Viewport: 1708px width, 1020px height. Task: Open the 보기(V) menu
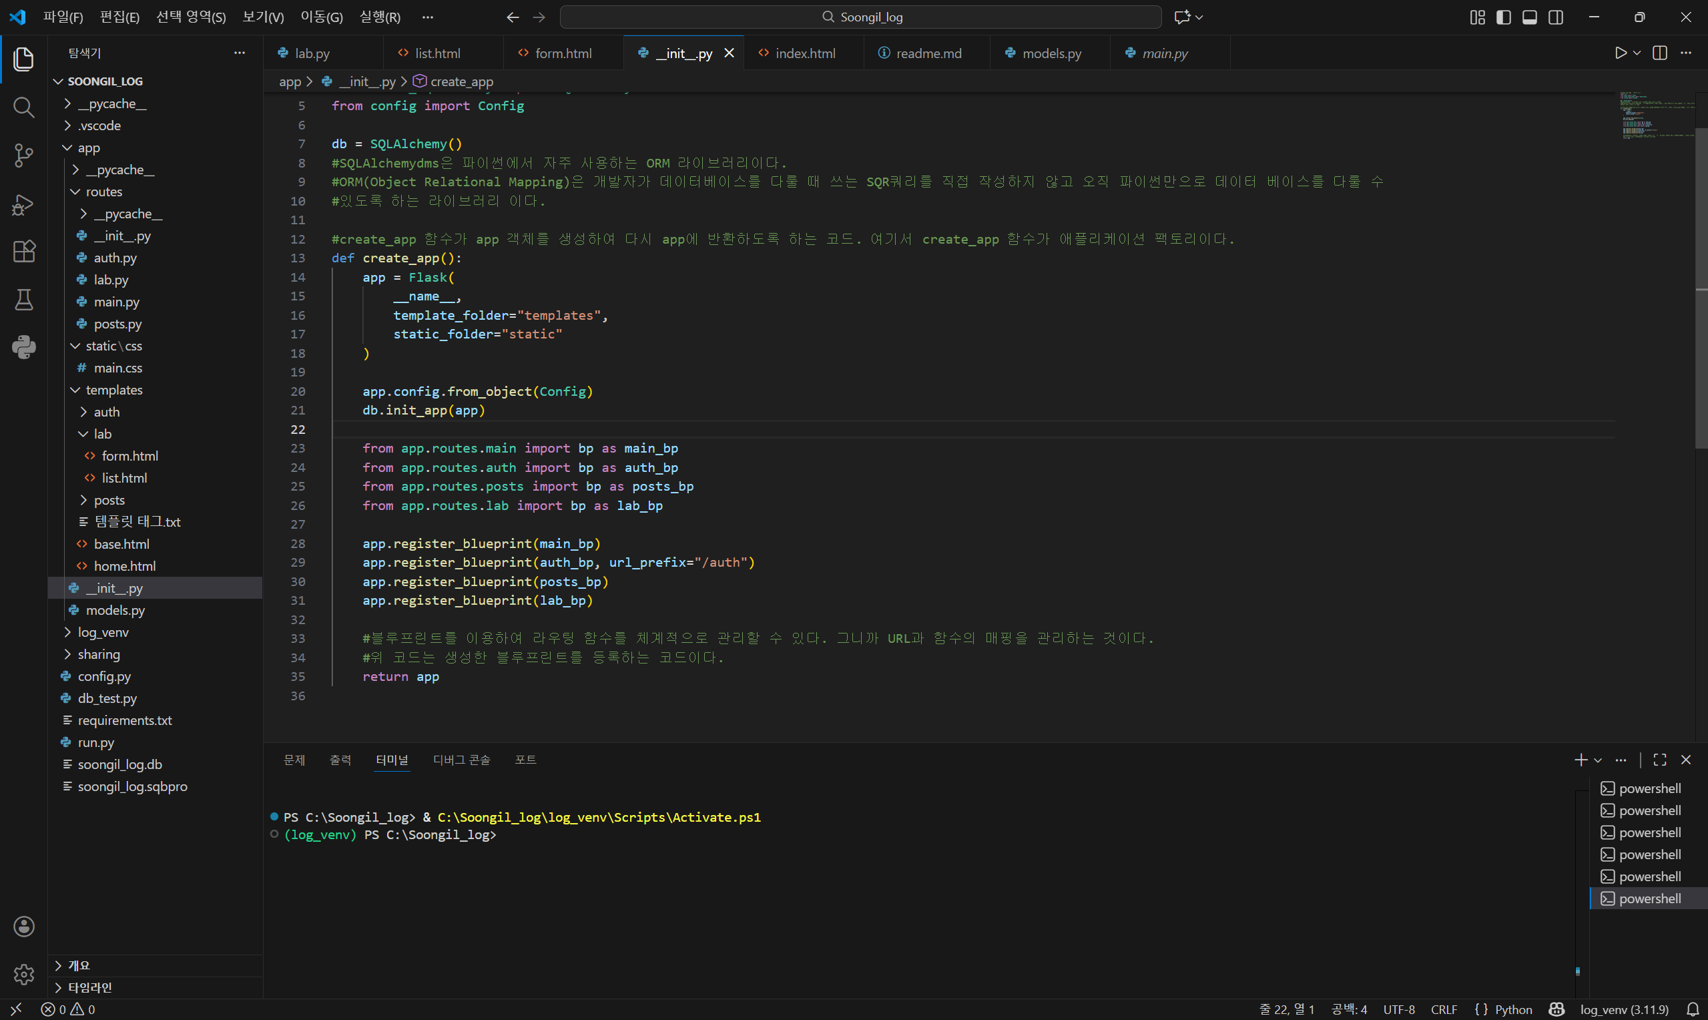point(263,17)
